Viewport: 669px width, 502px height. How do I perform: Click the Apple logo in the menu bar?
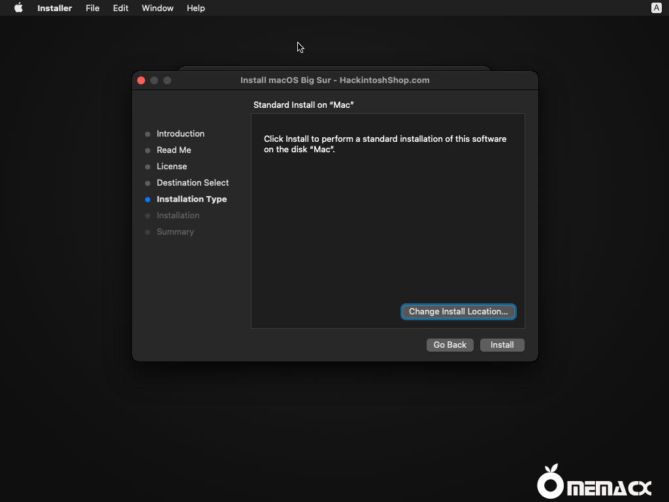(x=18, y=8)
